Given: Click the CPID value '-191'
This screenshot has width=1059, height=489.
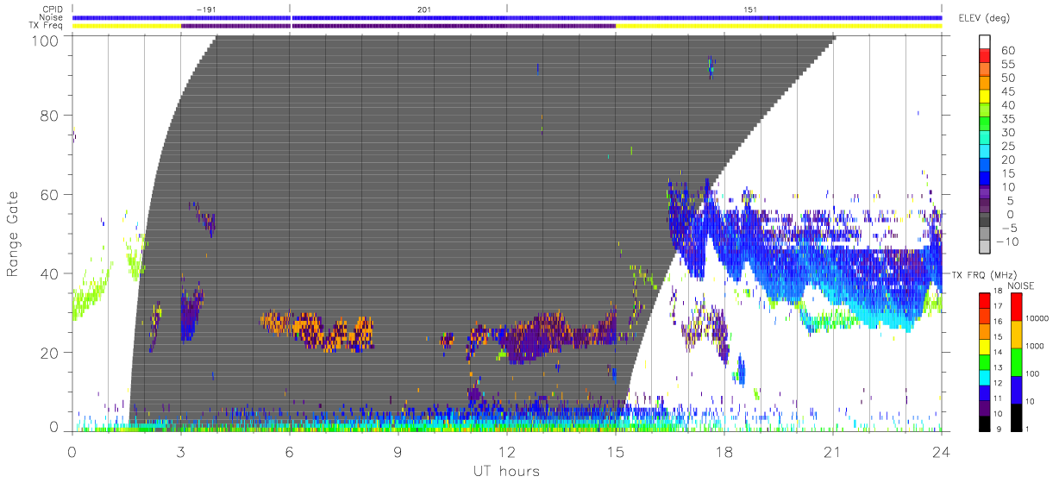Looking at the screenshot, I should pyautogui.click(x=204, y=9).
